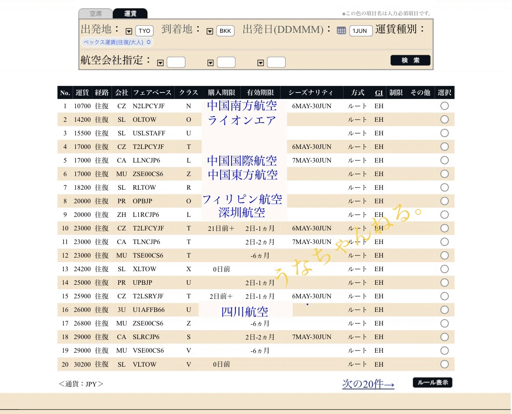Image resolution: width=512 pixels, height=414 pixels.
Task: Switch to the 運賃 tab
Action: [130, 14]
